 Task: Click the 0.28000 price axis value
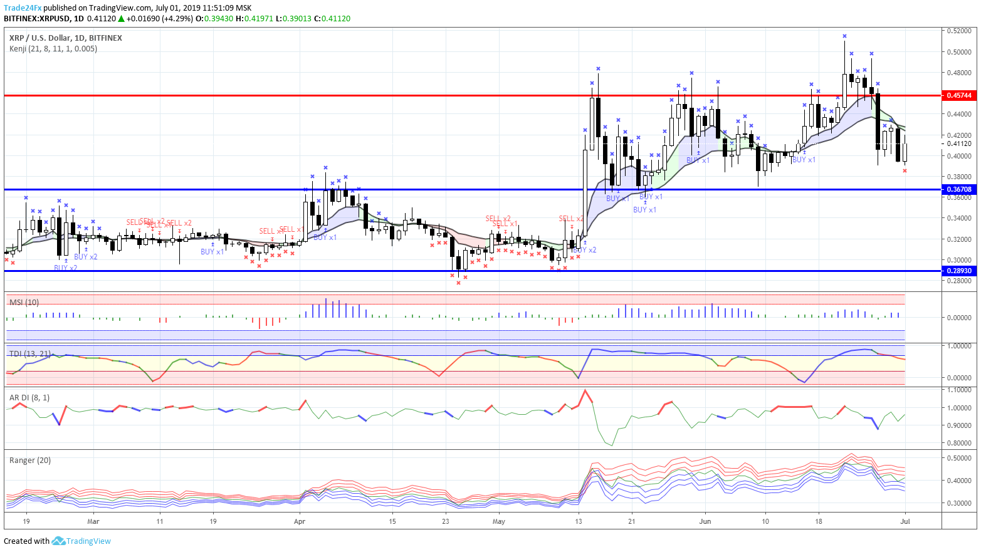pos(959,281)
